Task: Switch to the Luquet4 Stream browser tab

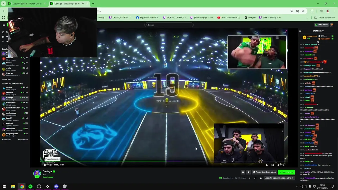Action: tap(27, 4)
